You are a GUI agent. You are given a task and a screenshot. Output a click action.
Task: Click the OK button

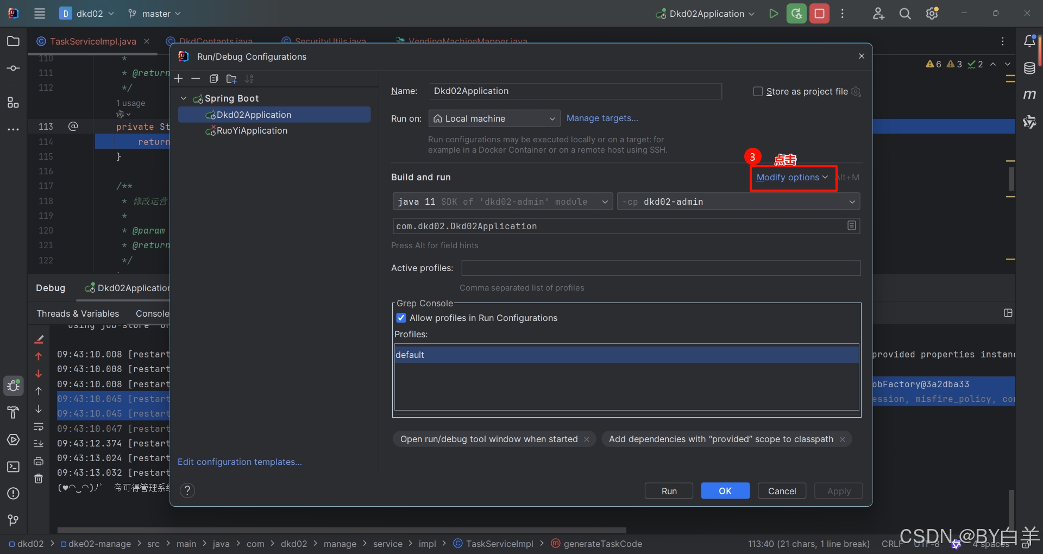coord(725,491)
